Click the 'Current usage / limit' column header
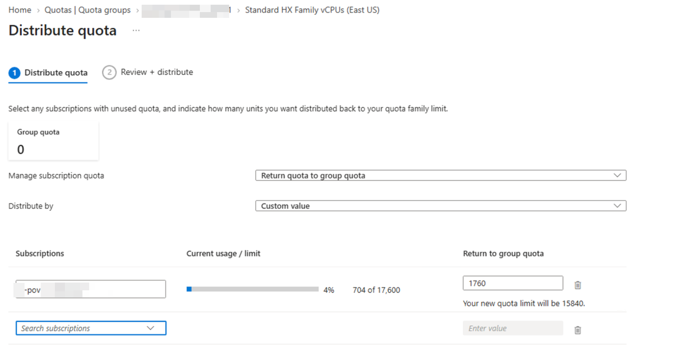The height and width of the screenshot is (359, 679). click(x=223, y=254)
